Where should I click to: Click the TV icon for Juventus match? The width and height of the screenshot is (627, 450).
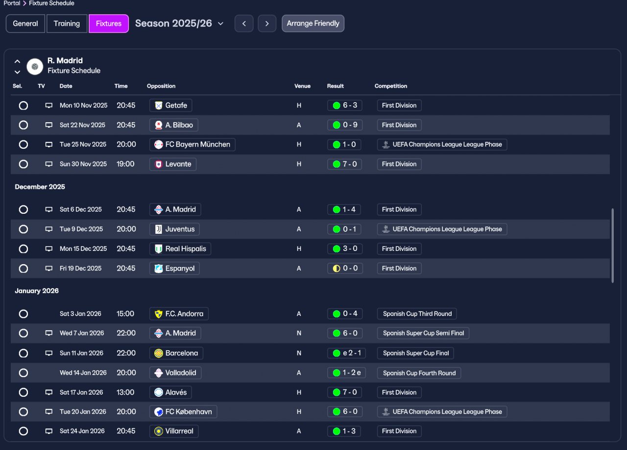(x=49, y=229)
